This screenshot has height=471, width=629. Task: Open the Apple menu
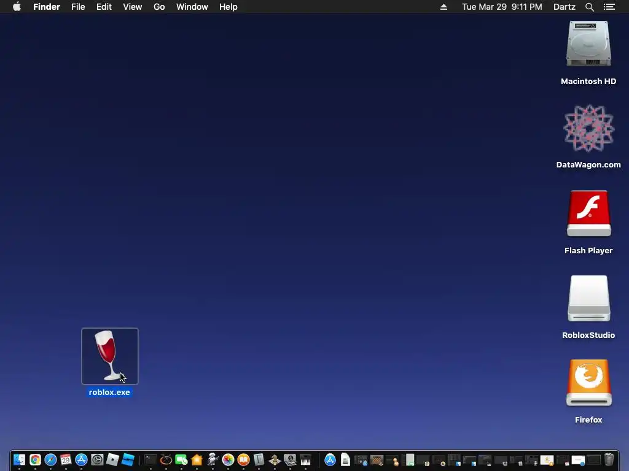[17, 7]
